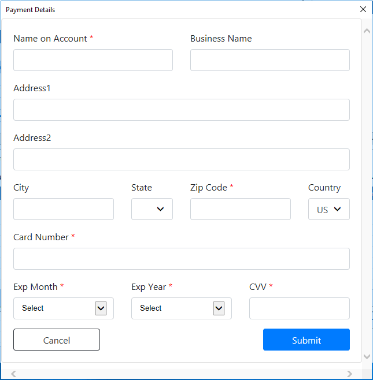This screenshot has height=380, width=373.
Task: Click the Zip Code input
Action: tap(241, 209)
